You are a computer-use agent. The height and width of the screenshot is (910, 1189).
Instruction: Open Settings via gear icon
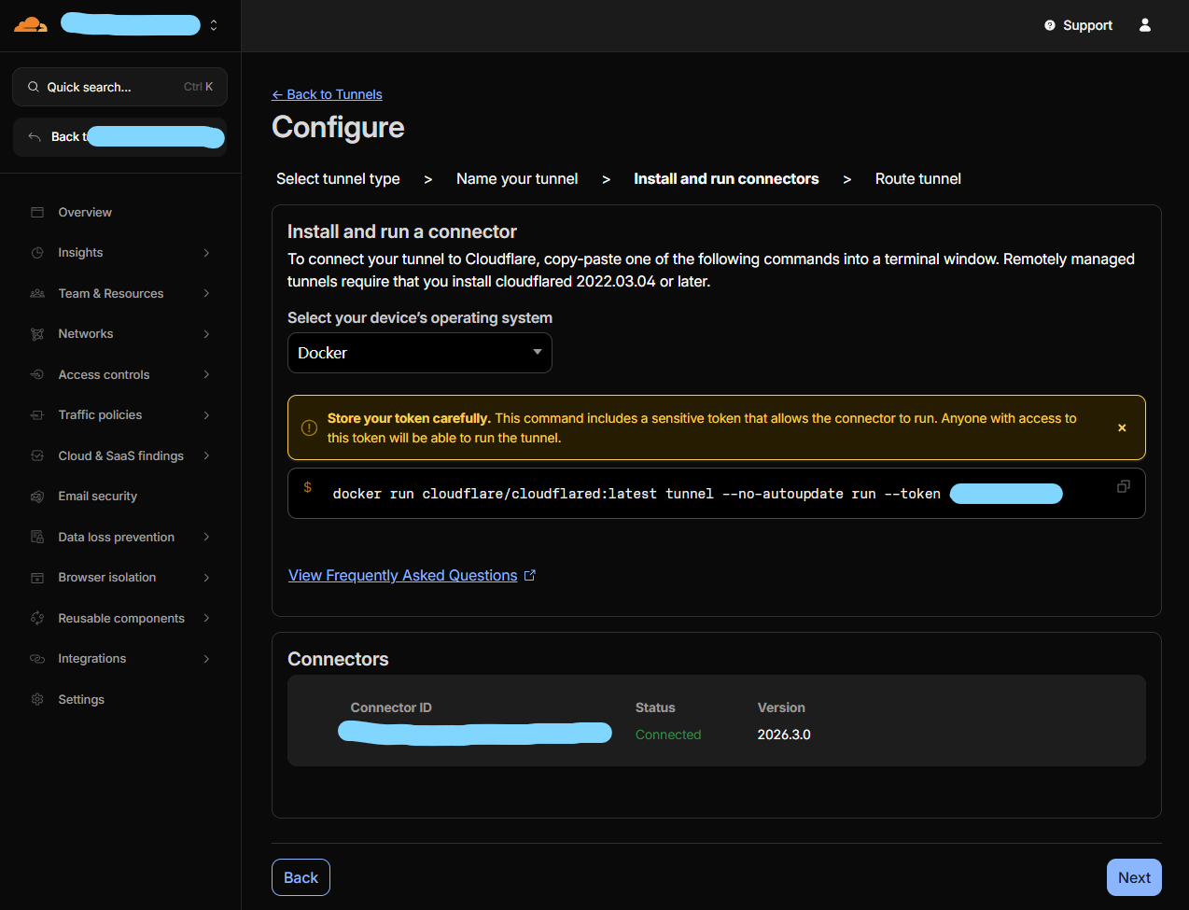point(37,699)
